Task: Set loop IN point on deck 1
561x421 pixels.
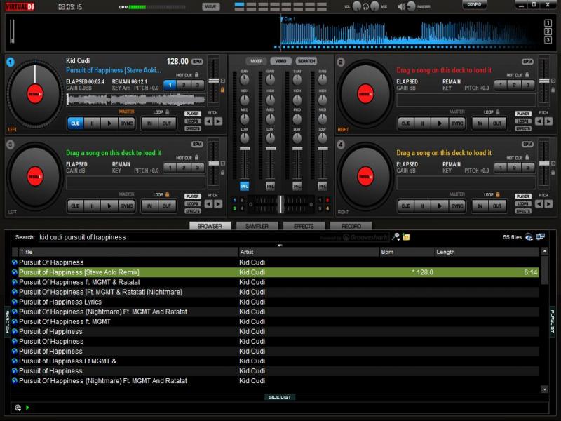Action: click(149, 123)
